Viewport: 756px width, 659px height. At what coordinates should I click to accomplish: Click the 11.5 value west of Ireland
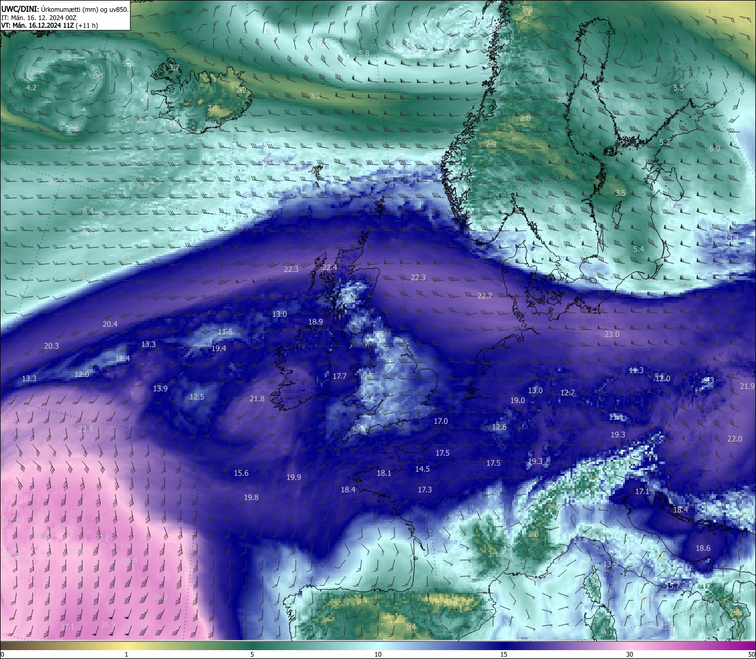tap(225, 332)
